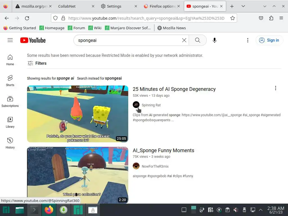Click the magnifying glass search button
Image resolution: width=288 pixels, height=216 pixels.
(x=198, y=40)
